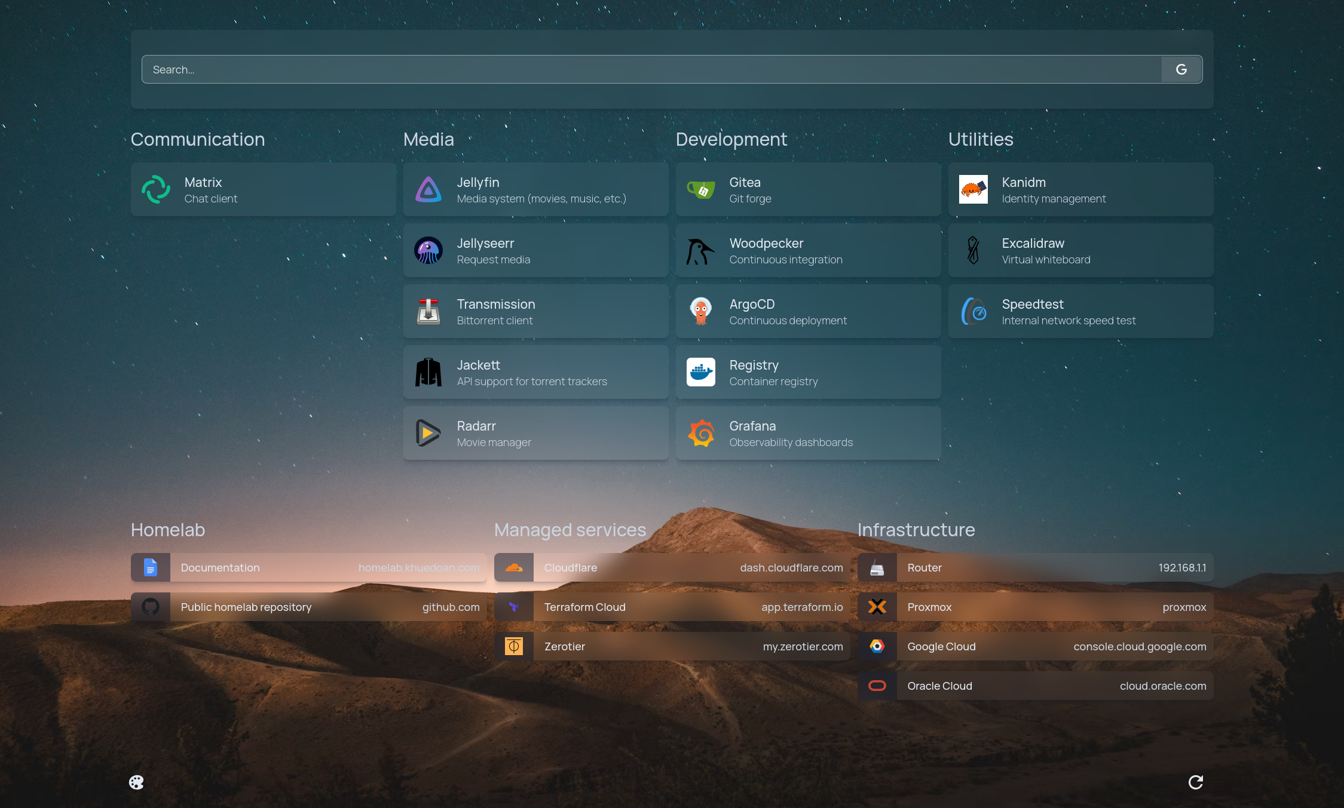The image size is (1344, 808).
Task: Click the ArgoCD octopus icon
Action: pos(701,311)
